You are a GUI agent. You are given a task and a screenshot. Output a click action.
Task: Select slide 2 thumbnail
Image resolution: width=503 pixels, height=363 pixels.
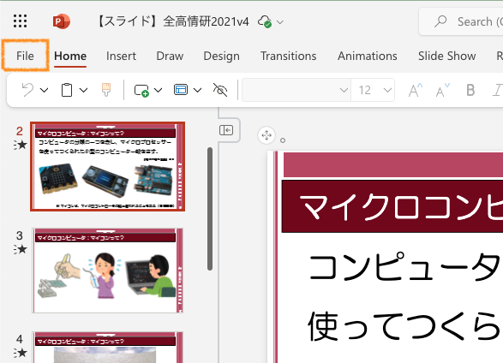pos(107,166)
